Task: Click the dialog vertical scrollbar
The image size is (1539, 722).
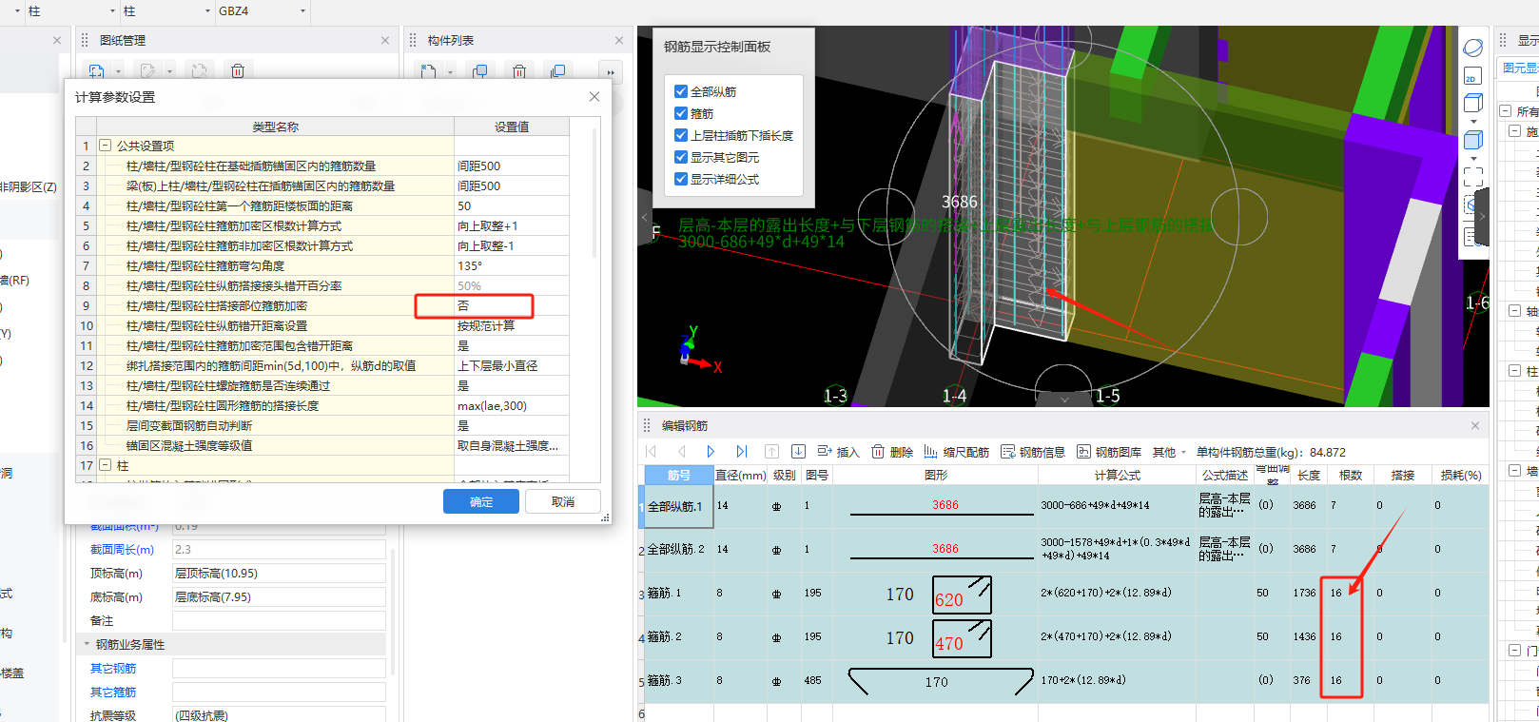Action: click(x=595, y=195)
